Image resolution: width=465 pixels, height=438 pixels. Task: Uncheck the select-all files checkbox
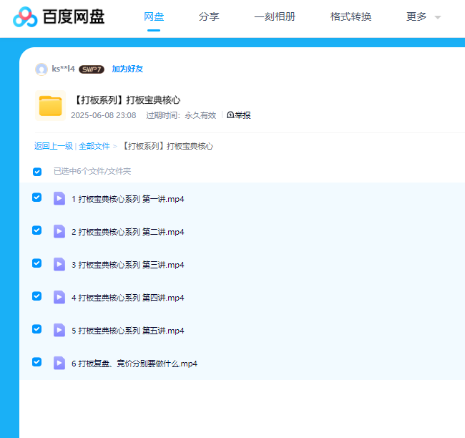pyautogui.click(x=37, y=172)
